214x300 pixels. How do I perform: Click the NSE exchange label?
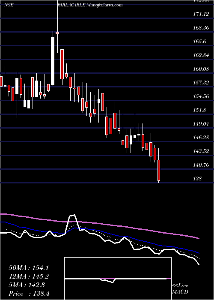[x=9, y=5]
